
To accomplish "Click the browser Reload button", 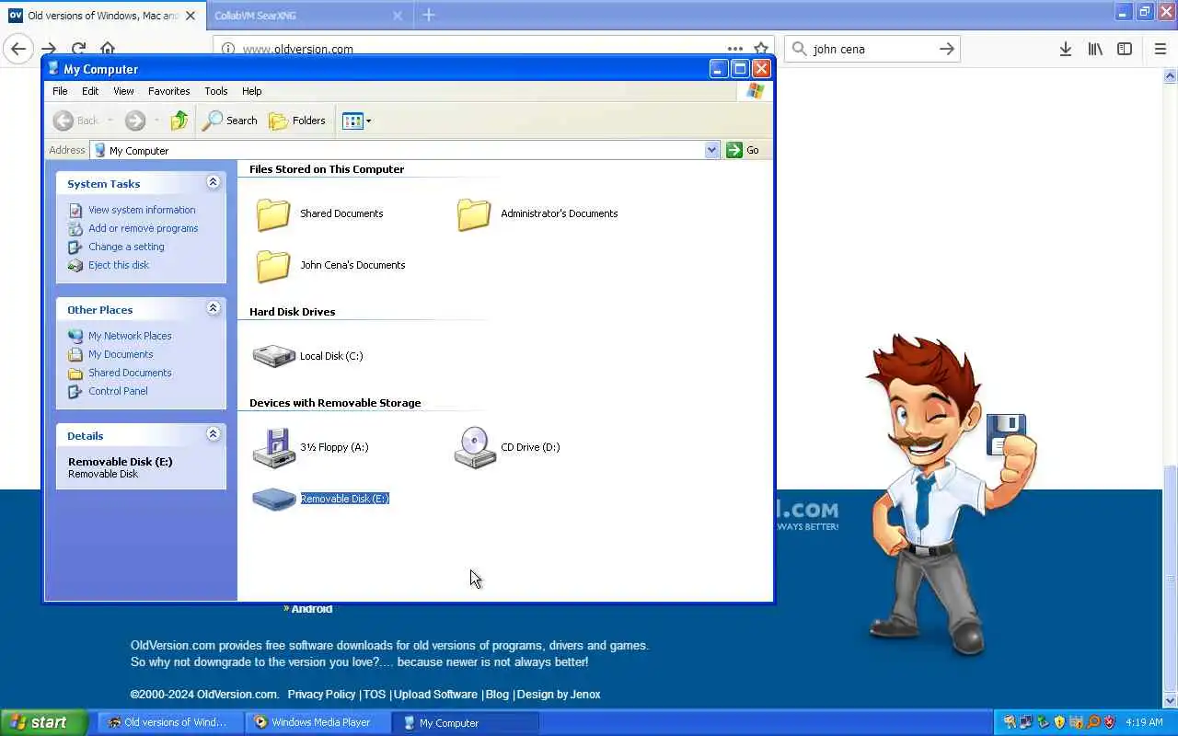I will [x=79, y=49].
